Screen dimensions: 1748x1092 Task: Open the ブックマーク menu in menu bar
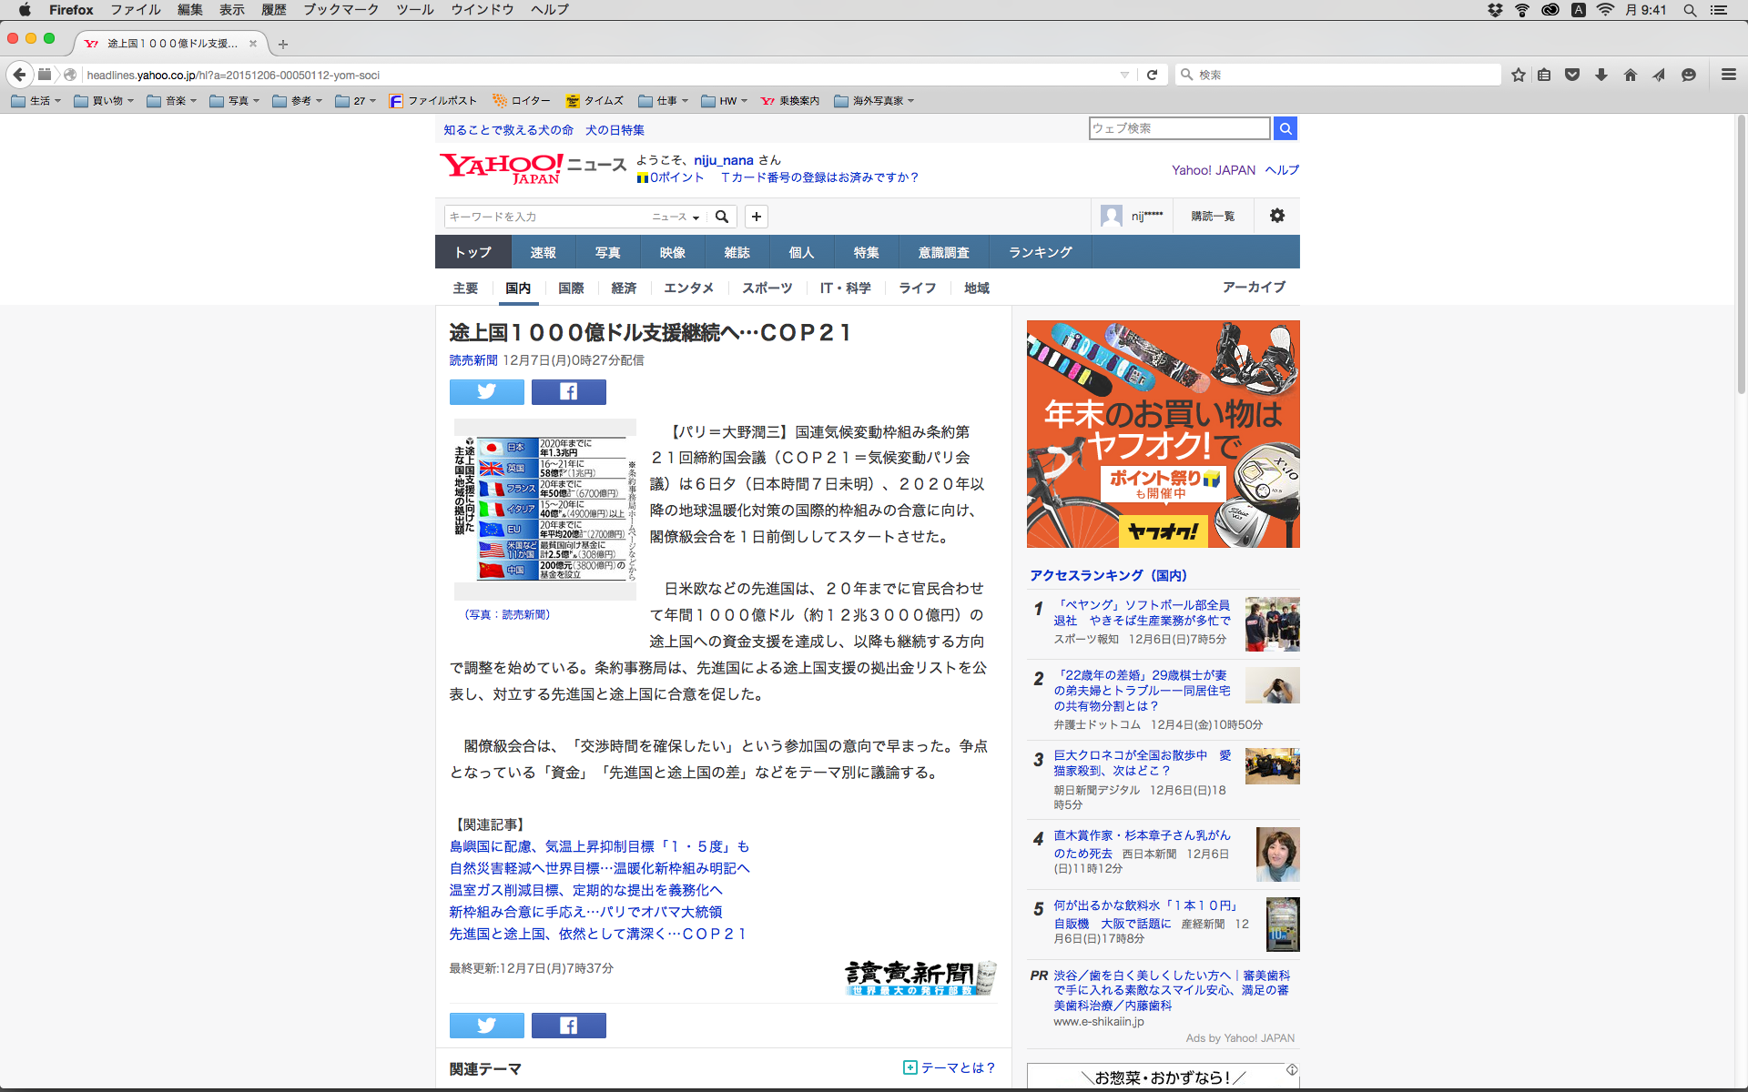coord(340,10)
